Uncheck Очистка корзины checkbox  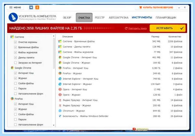coord(15,42)
